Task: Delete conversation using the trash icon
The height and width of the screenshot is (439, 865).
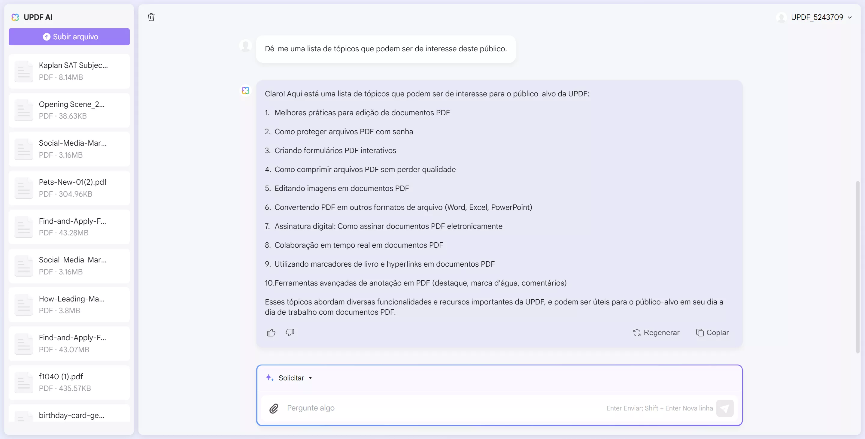Action: tap(151, 17)
